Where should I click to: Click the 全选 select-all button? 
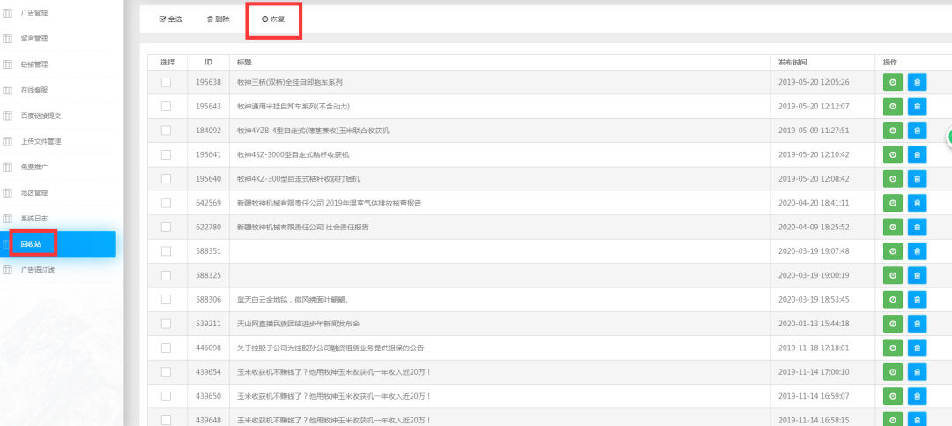click(171, 19)
